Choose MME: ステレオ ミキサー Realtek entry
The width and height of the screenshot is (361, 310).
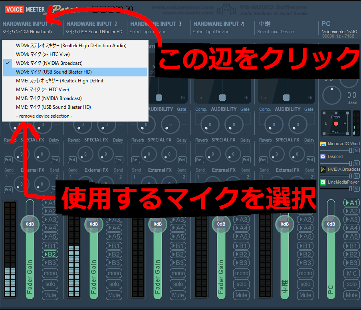pyautogui.click(x=75, y=81)
